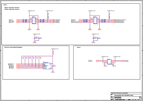This screenshot has height=101, width=143.
Task: Select the PMOD2 connector component box
Action: 95,20
